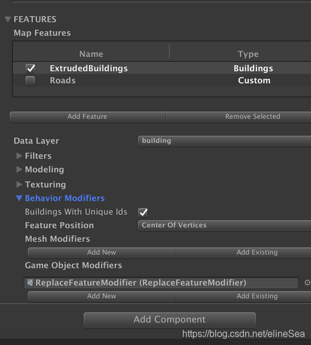Click the ReplaceFeatureModifier asset icon
Image resolution: width=311 pixels, height=345 pixels.
(x=30, y=283)
